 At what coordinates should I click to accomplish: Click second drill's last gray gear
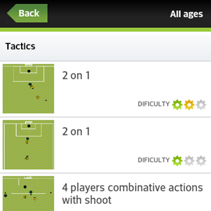[201, 160]
